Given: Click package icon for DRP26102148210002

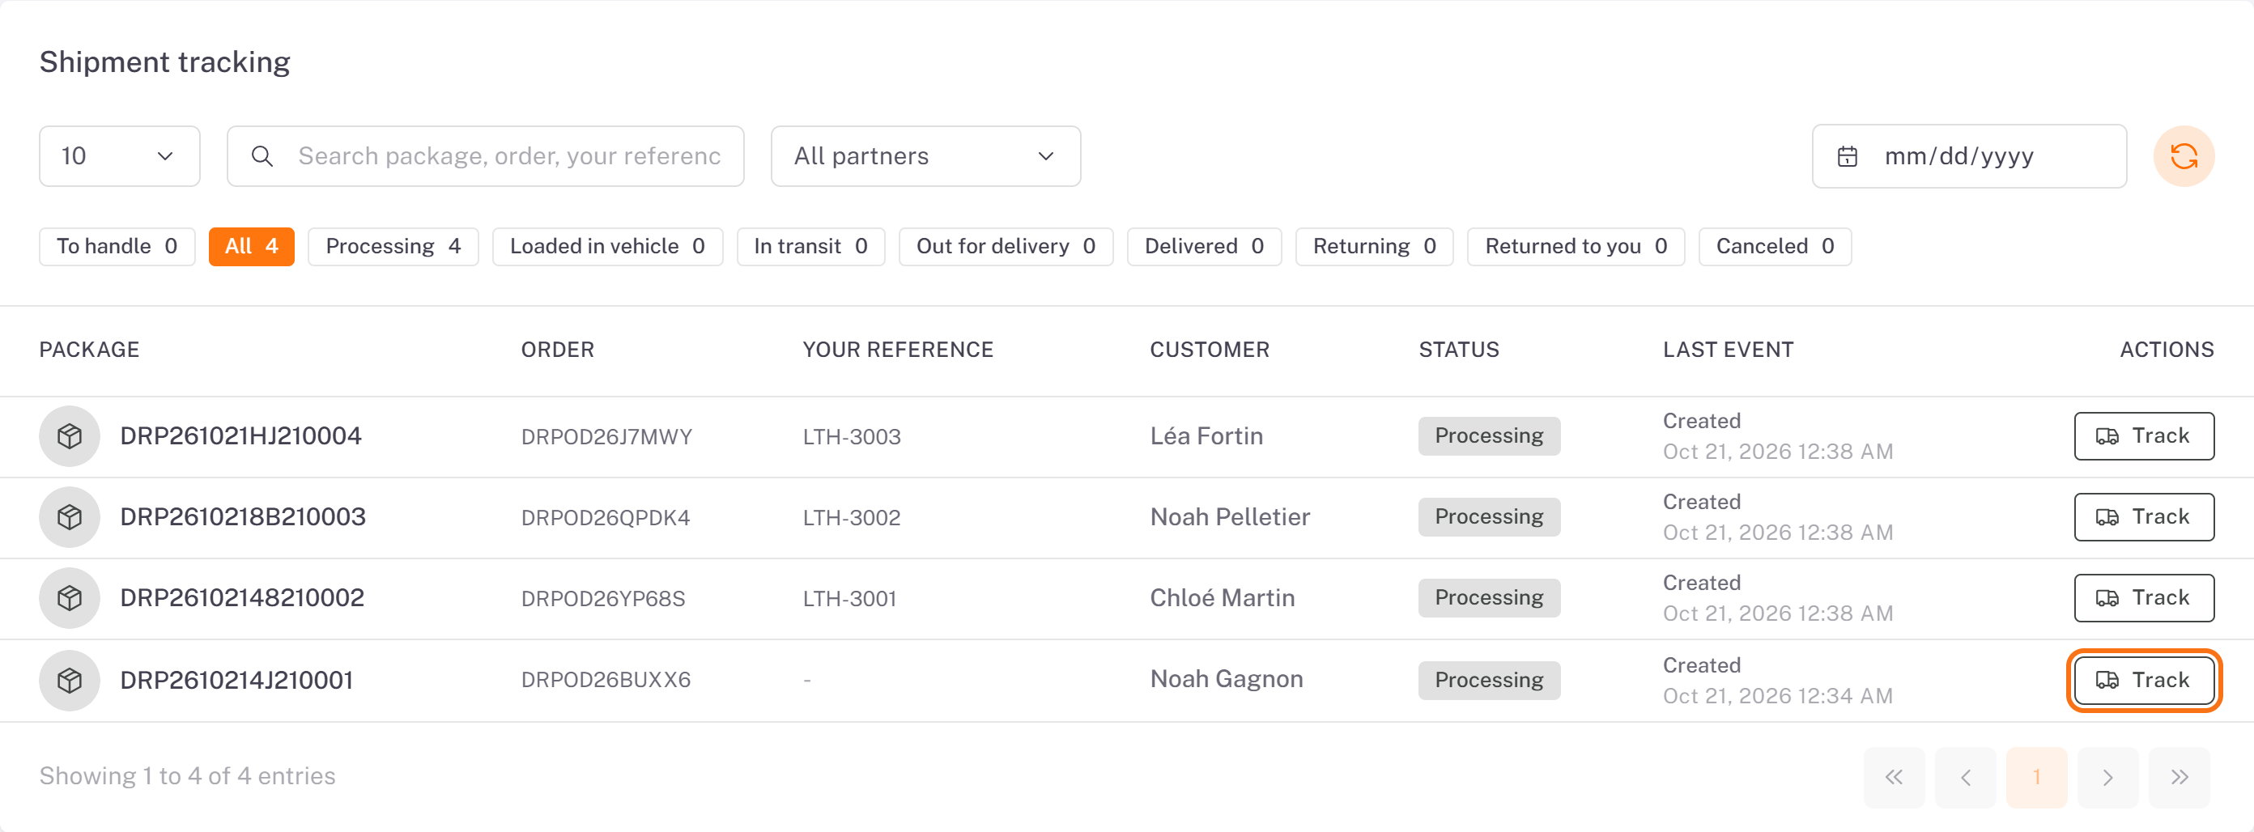Looking at the screenshot, I should [x=69, y=597].
